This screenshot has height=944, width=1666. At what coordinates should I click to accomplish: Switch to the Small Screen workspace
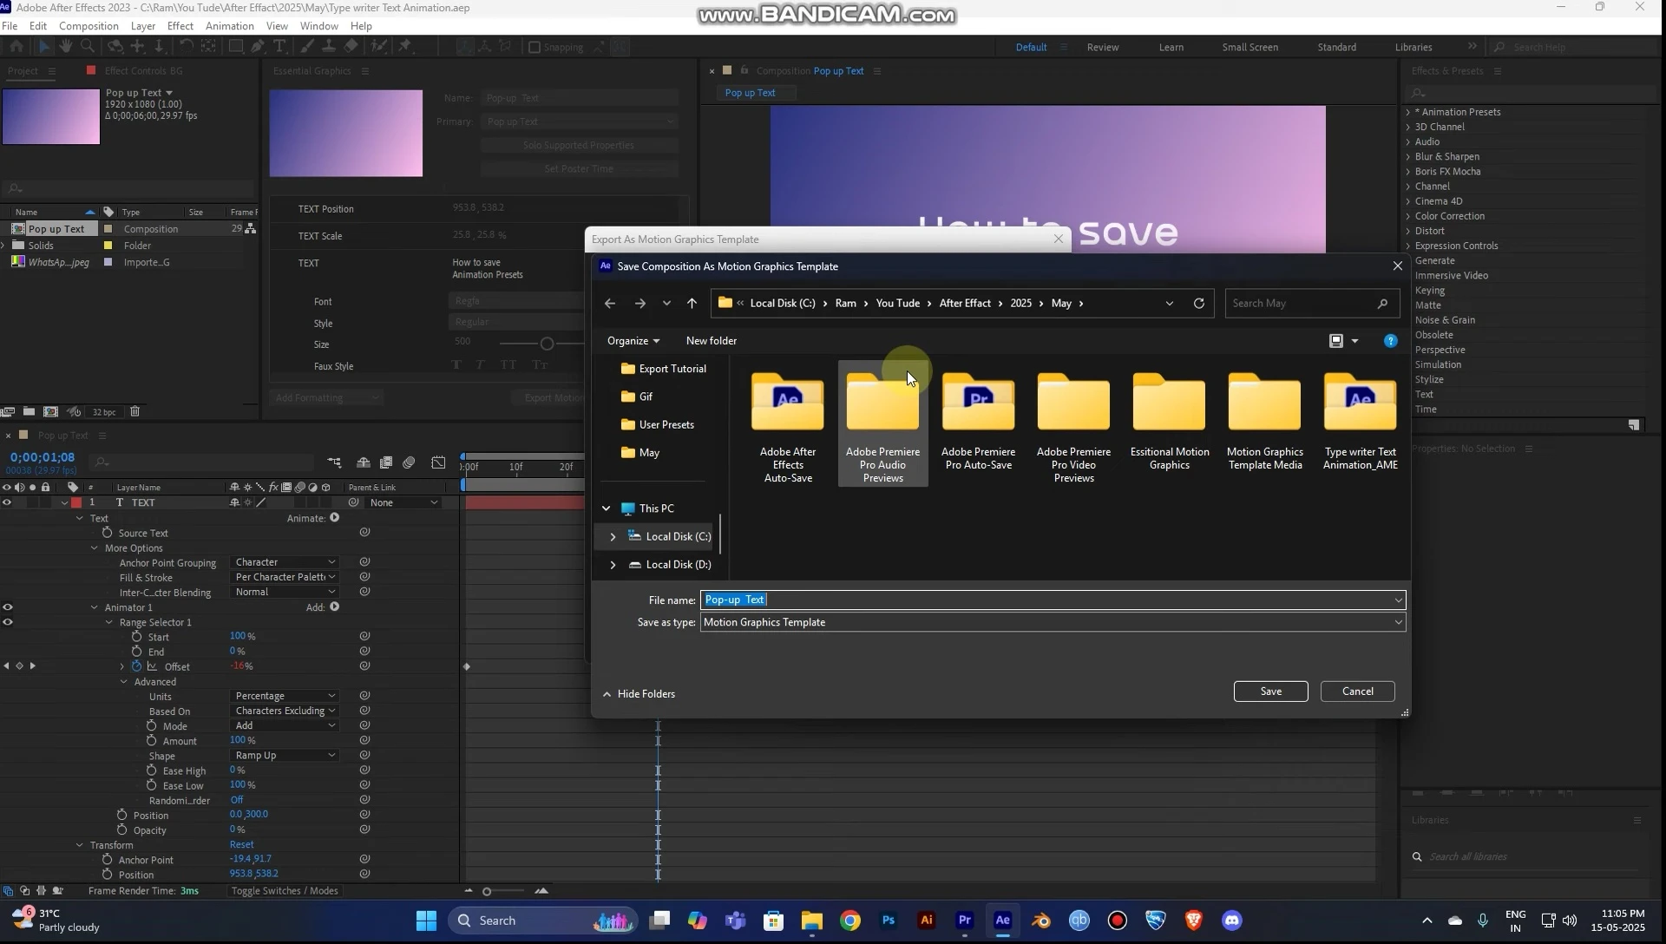[1249, 47]
